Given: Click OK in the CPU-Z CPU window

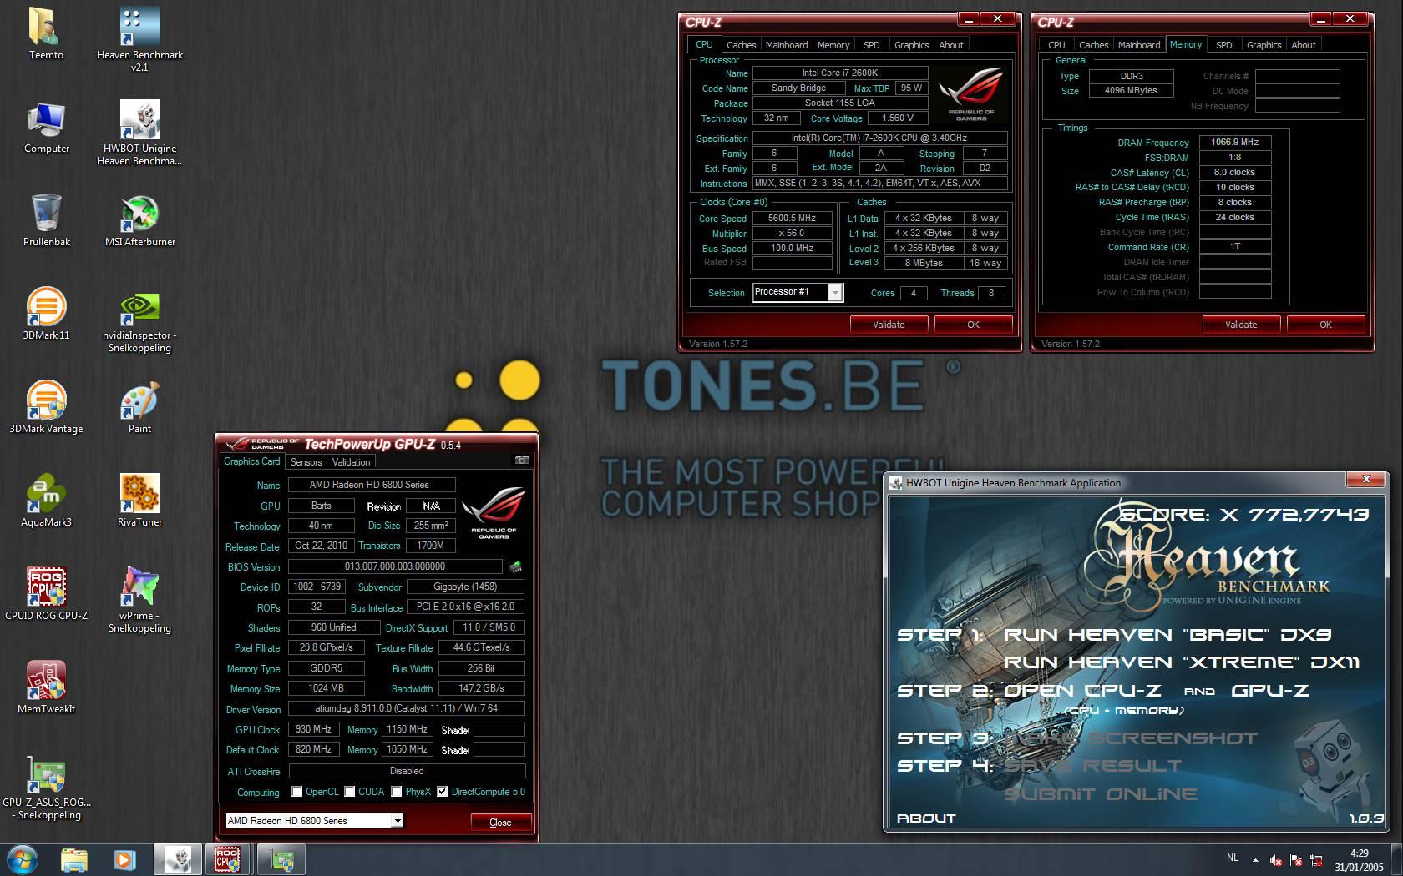Looking at the screenshot, I should pyautogui.click(x=973, y=325).
